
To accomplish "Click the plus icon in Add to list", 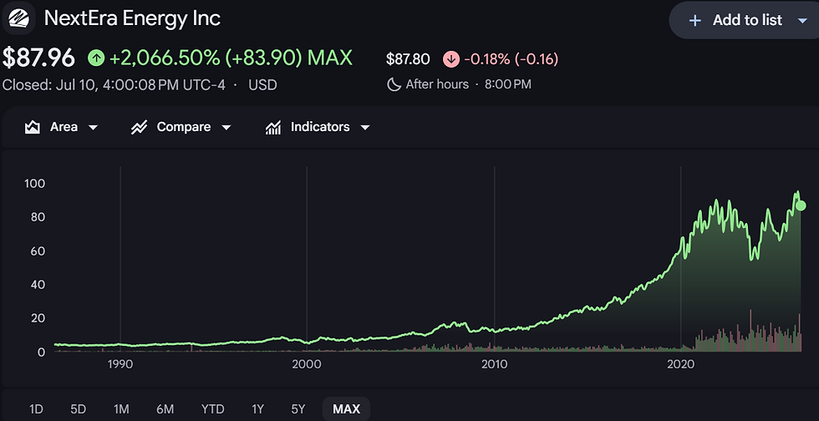I will tap(694, 20).
